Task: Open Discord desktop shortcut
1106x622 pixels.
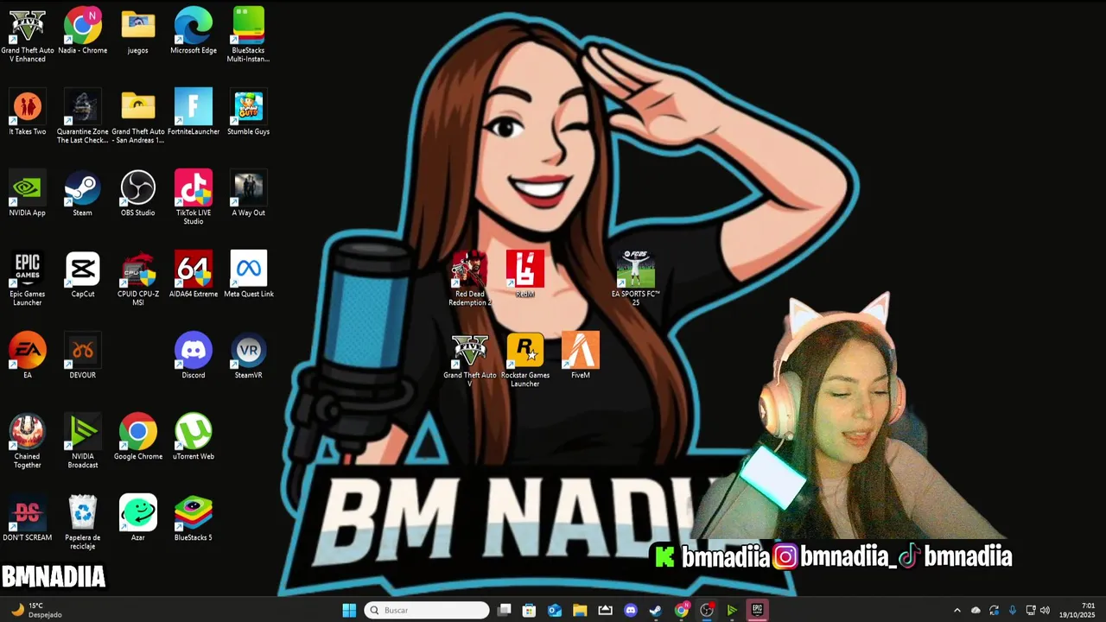Action: click(194, 356)
